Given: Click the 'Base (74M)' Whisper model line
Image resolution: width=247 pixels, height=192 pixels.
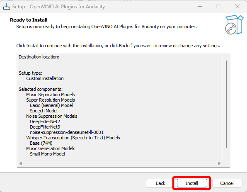Looking at the screenshot, I should 41,143.
